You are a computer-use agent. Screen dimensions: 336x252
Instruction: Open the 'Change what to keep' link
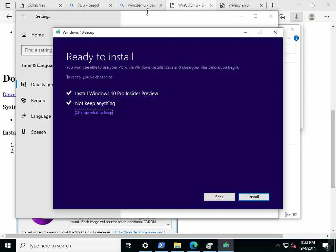[94, 113]
